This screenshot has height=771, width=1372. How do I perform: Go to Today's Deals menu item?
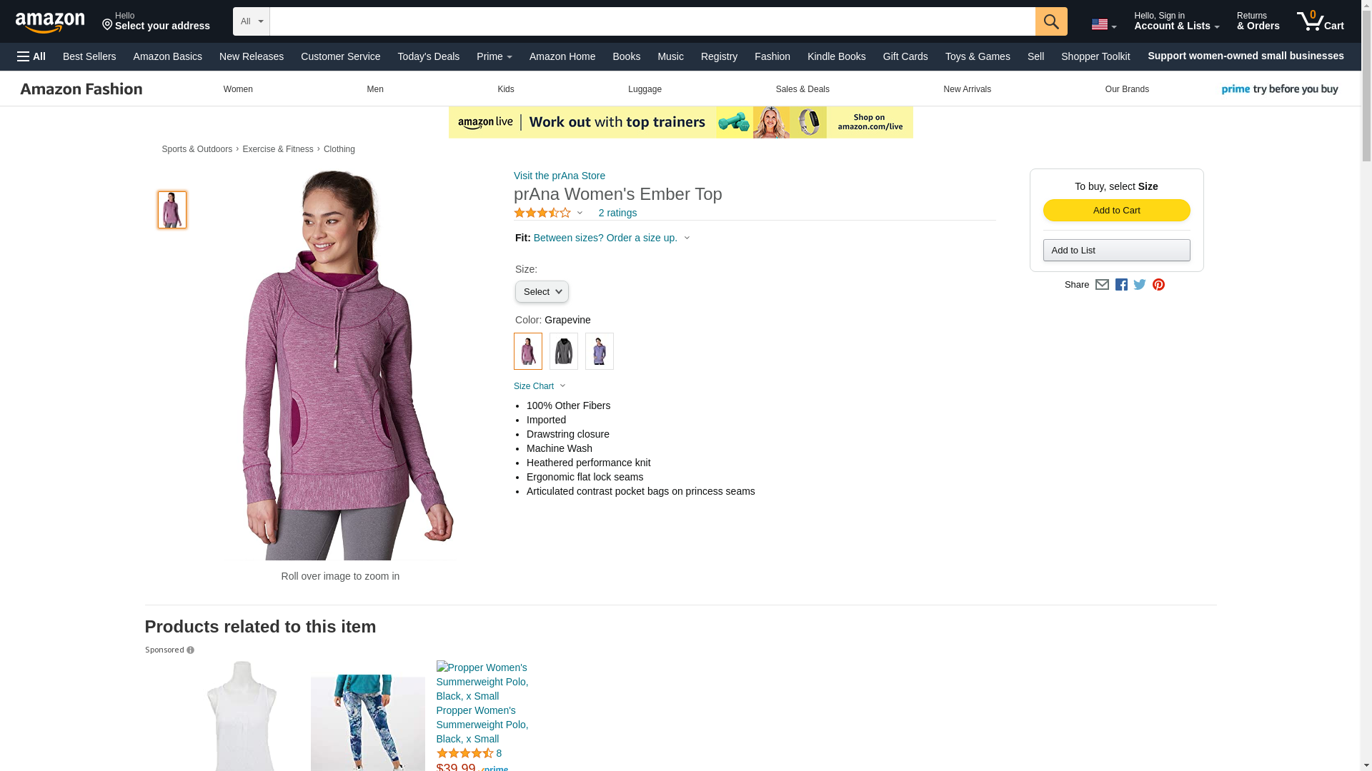428,56
